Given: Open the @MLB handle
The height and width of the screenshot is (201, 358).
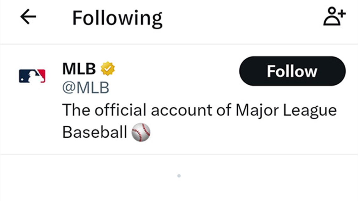Looking at the screenshot, I should pyautogui.click(x=85, y=88).
